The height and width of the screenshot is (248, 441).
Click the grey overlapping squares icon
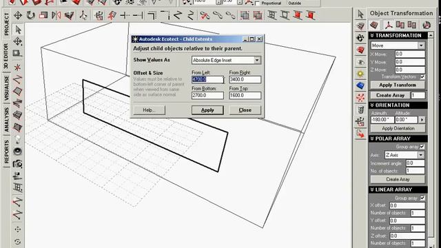(x=245, y=15)
